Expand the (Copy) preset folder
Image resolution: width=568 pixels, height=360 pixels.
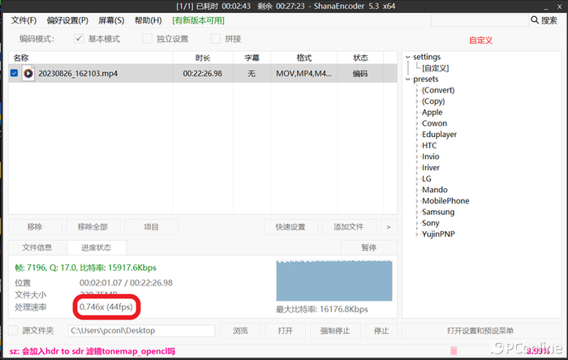click(417, 101)
